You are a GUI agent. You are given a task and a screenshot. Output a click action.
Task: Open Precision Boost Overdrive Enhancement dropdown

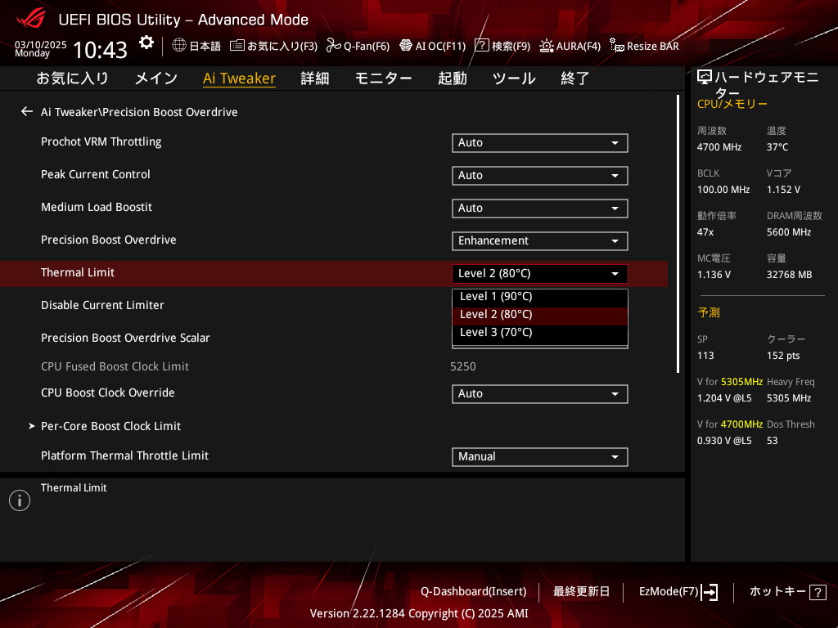coord(540,241)
